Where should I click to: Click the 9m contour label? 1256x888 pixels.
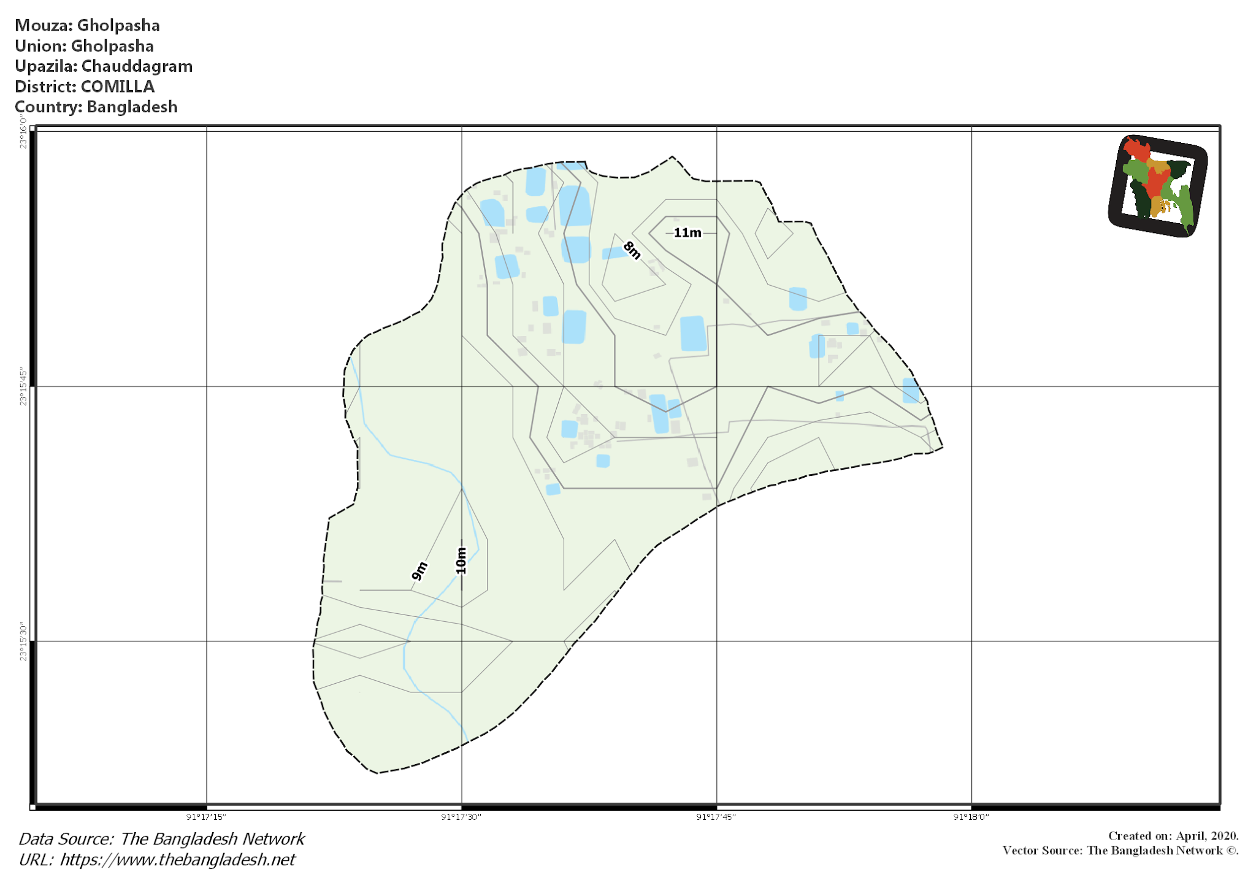point(419,569)
